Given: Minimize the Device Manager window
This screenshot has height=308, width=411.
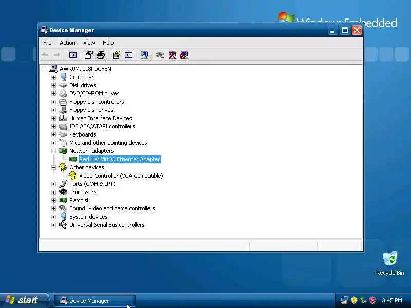Looking at the screenshot, I should click(x=332, y=30).
